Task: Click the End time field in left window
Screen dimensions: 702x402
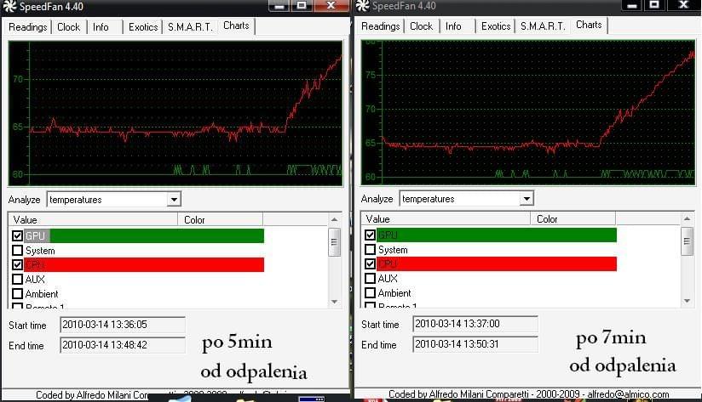Action: (x=123, y=345)
